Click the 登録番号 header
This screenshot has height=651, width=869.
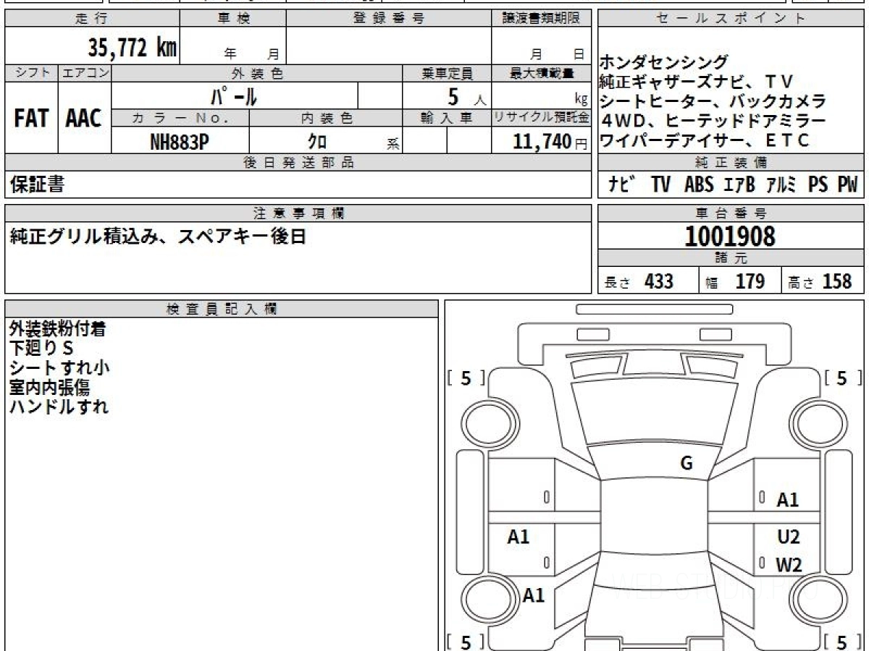pos(389,19)
